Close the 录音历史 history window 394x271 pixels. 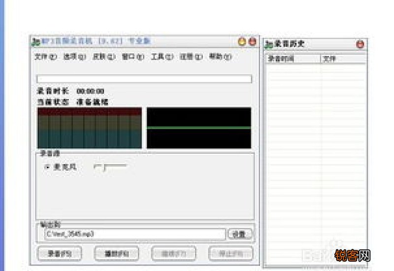[360, 44]
